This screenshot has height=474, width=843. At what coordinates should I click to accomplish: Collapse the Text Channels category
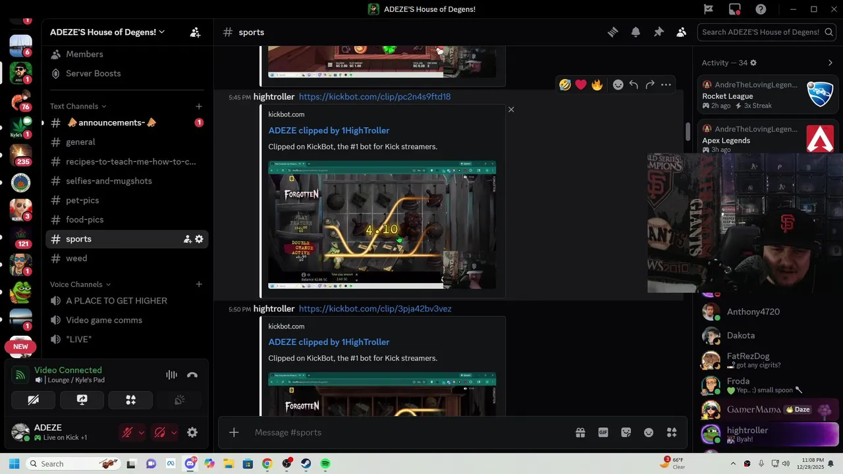[x=78, y=106]
